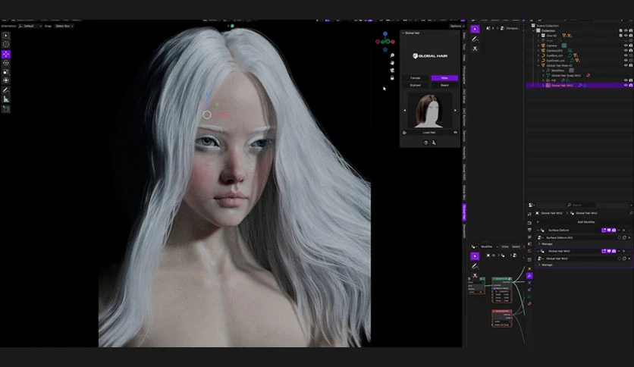The width and height of the screenshot is (634, 367).
Task: Open the active Global Hair sidebar tab
Action: click(x=464, y=212)
